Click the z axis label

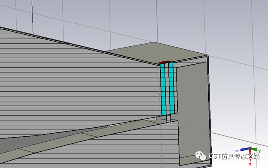pos(237,151)
